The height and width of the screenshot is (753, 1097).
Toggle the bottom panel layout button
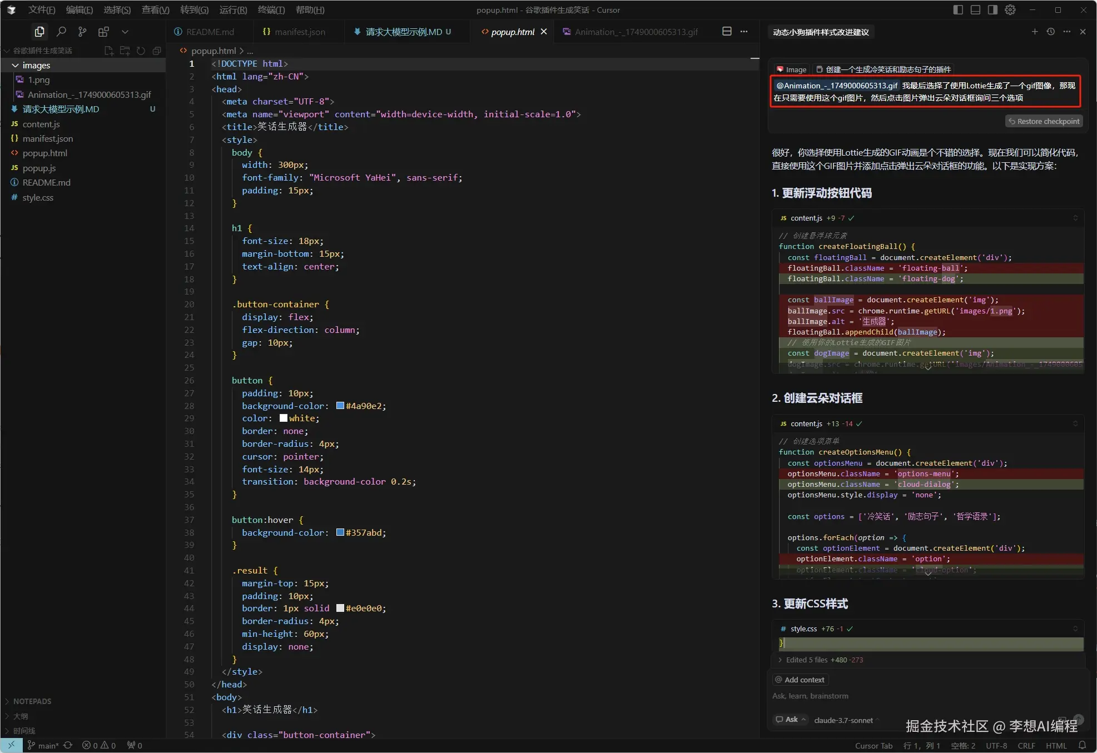tap(975, 9)
